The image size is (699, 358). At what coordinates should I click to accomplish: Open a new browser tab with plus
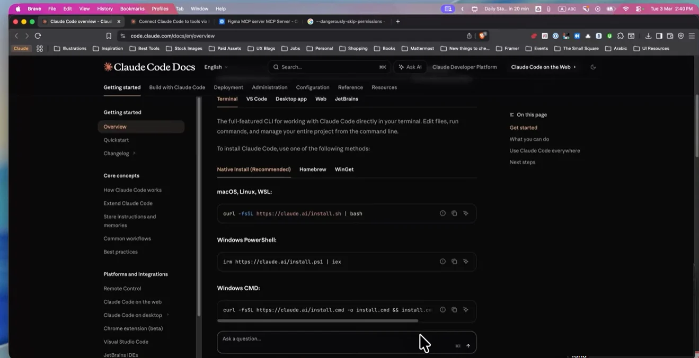click(398, 22)
